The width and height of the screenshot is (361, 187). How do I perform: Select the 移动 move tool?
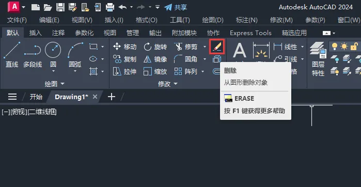pos(125,46)
